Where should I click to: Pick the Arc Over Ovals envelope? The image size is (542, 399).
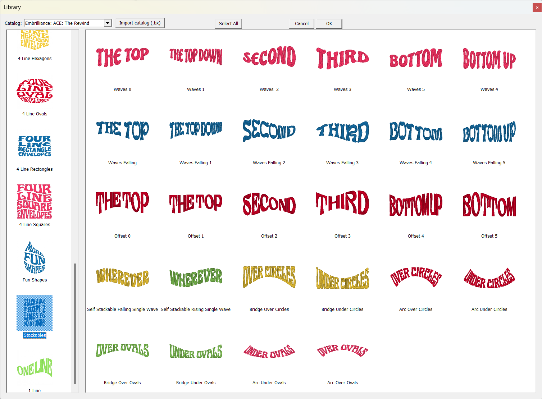tap(342, 351)
